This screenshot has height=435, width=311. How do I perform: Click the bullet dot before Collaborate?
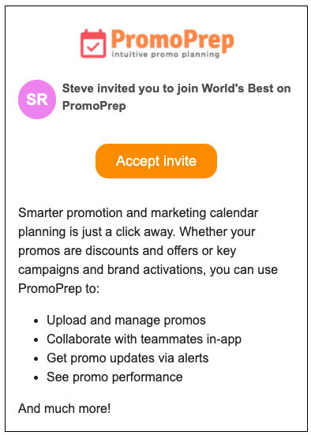[36, 340]
